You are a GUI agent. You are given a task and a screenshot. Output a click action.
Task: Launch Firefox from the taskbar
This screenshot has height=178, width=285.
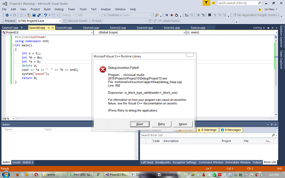coord(17,175)
